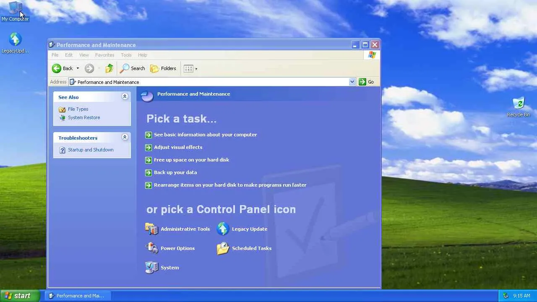Click the arrow icon beside Back up your data
537x302 pixels.
[148, 172]
